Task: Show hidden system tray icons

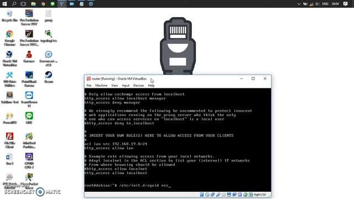Action: click(299, 4)
